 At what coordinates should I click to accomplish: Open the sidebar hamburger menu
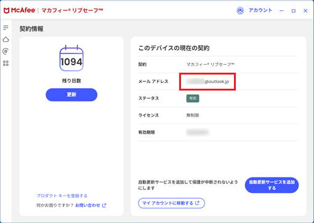(6, 28)
